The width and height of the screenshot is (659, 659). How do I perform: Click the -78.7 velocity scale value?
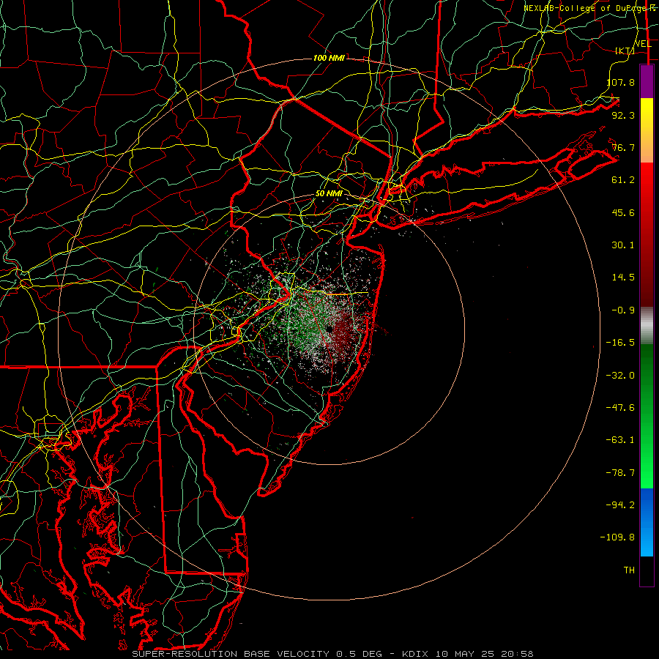point(620,473)
